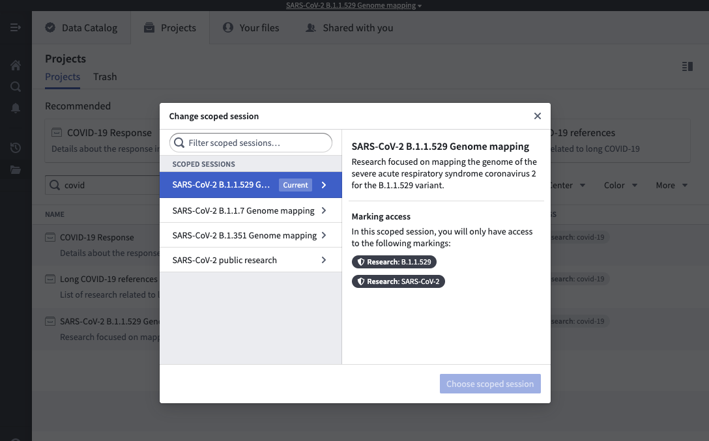Screen dimensions: 709x441
Task: Click the project icon beside SARS-CoV-2 B.1.1.529 row
Action: (x=50, y=321)
